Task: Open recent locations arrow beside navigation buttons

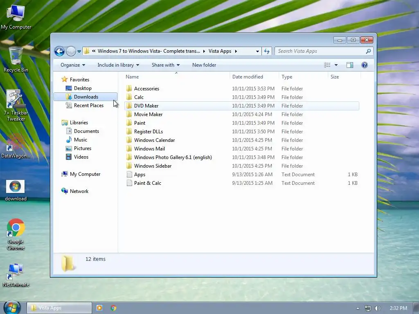Action: [79, 51]
